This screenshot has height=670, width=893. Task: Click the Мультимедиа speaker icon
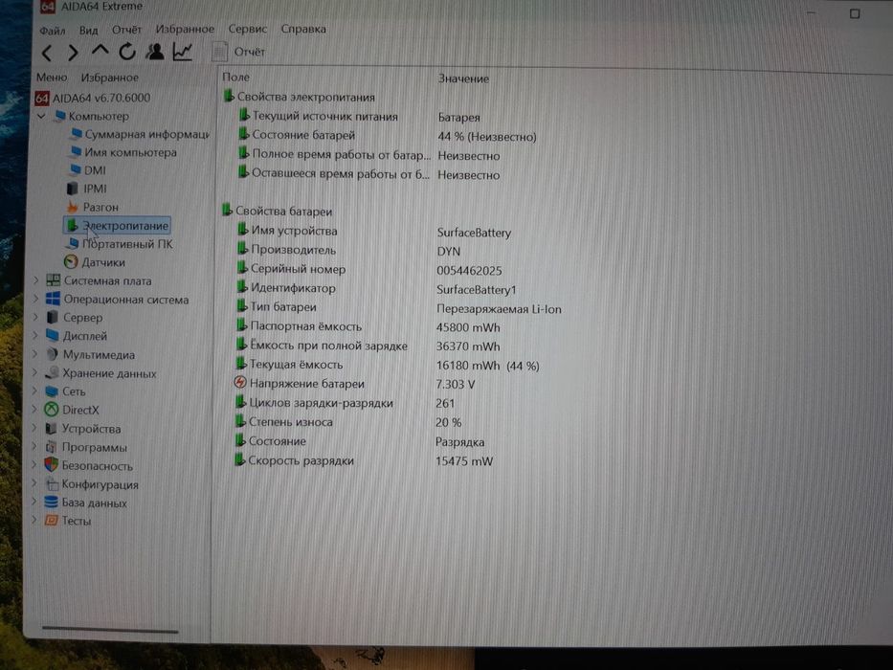pos(52,354)
